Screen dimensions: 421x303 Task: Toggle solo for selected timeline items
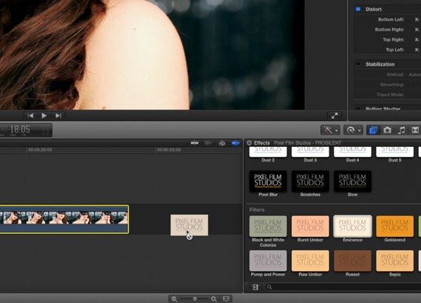(x=221, y=143)
